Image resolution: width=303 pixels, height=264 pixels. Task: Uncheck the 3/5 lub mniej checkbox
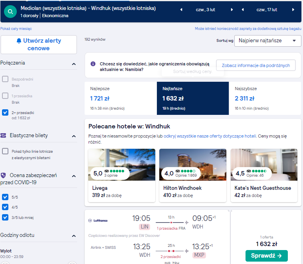click(5, 217)
